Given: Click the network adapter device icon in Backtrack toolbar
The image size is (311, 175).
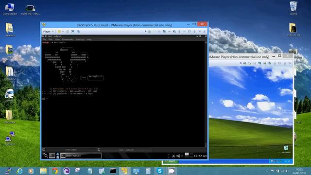Looking at the screenshot, I should point(164,31).
